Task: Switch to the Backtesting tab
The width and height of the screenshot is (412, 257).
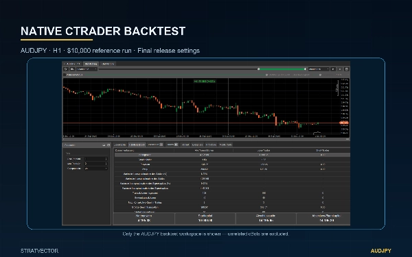Action: pyautogui.click(x=91, y=64)
